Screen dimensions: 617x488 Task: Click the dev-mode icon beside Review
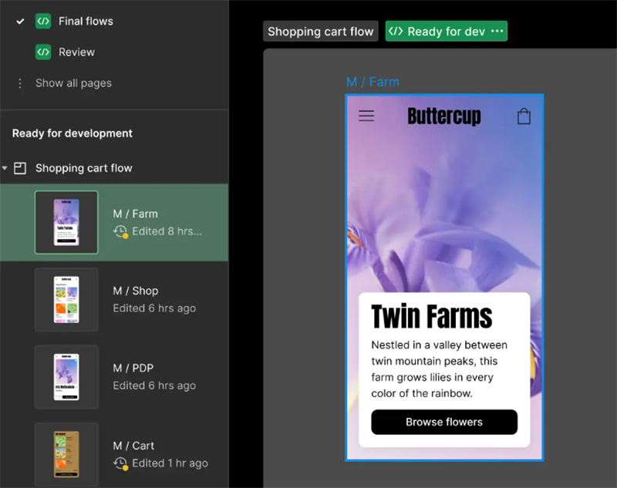point(43,52)
